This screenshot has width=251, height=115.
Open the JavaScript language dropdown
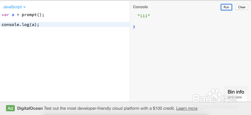tap(14, 7)
